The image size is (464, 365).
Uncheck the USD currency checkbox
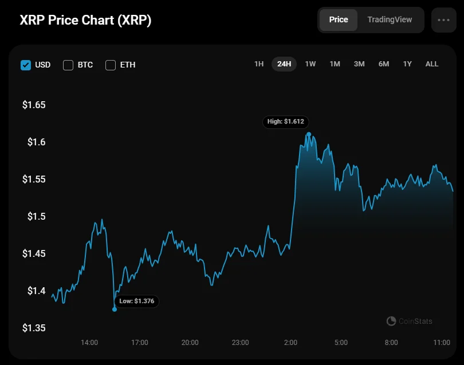[26, 65]
